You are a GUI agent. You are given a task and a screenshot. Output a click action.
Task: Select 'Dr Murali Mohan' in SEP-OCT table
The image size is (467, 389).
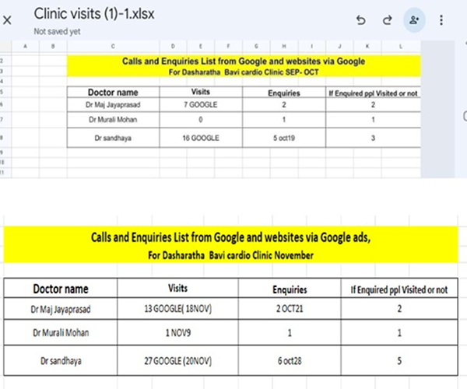pyautogui.click(x=113, y=120)
